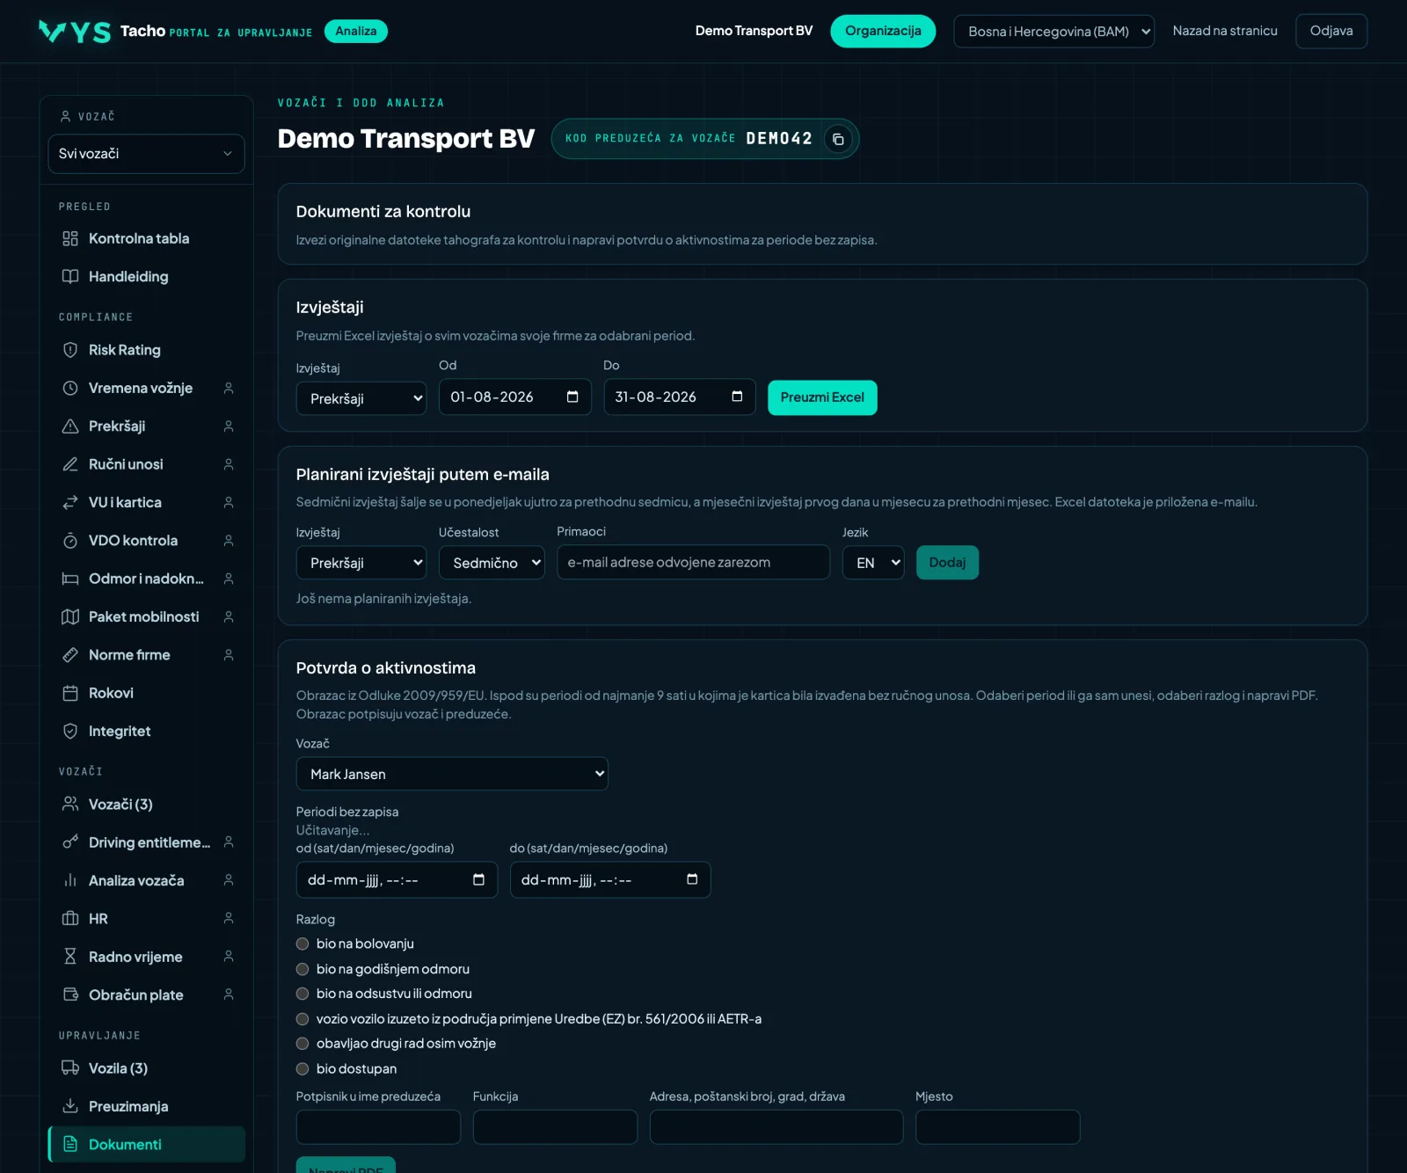
Task: Open Integritet in the sidebar
Action: coord(146,731)
